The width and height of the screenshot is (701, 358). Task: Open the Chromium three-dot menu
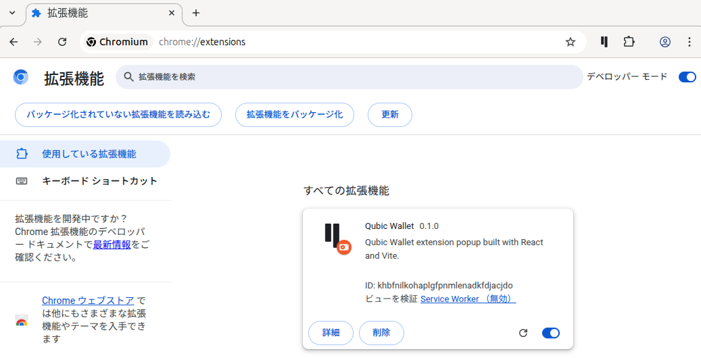click(x=689, y=42)
